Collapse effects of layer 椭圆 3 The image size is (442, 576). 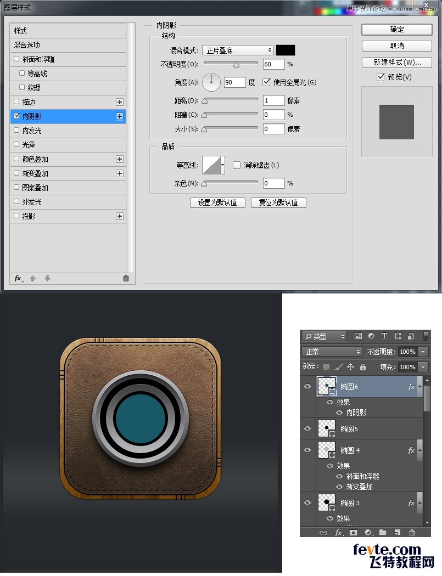419,503
